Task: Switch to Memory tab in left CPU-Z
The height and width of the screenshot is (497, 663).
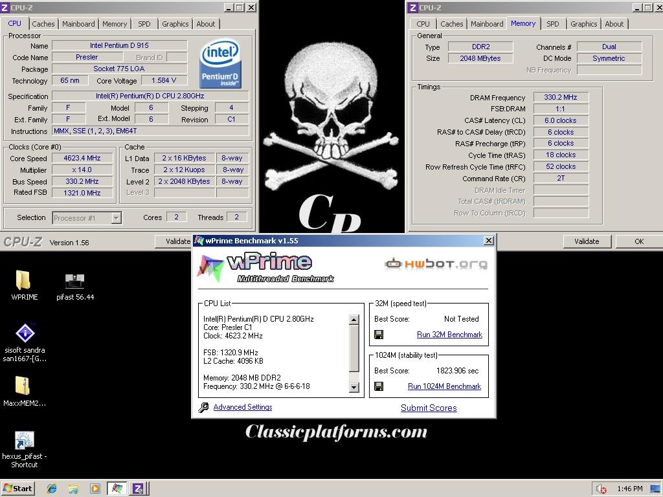Action: pyautogui.click(x=115, y=24)
